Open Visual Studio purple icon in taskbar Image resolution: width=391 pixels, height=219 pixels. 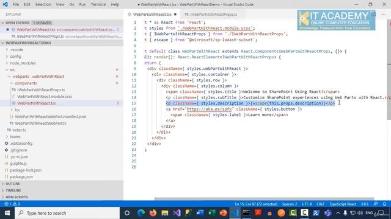(177, 213)
